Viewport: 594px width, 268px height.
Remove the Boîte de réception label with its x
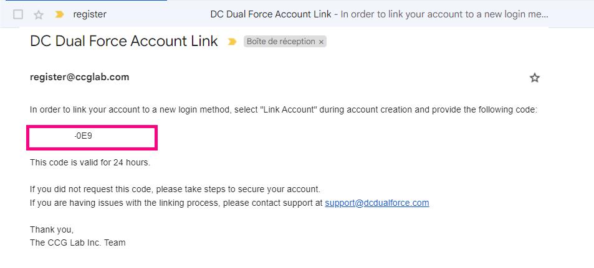(321, 42)
